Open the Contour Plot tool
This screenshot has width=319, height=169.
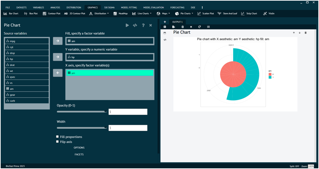pyautogui.click(x=52, y=14)
